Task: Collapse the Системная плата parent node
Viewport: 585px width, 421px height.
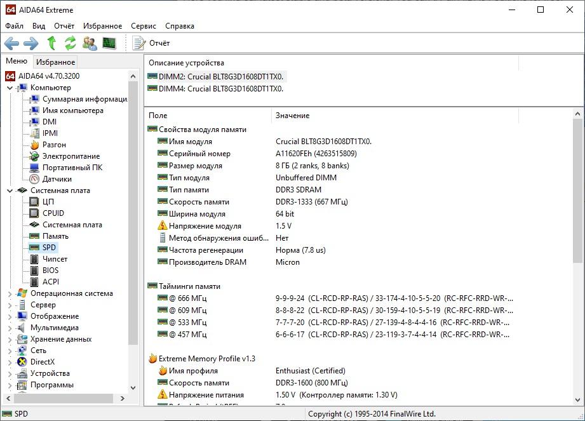Action: (10, 190)
